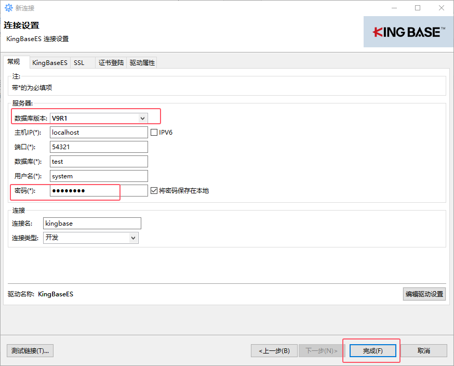Click the 取消 cancel button
Image resolution: width=454 pixels, height=366 pixels.
coord(424,350)
